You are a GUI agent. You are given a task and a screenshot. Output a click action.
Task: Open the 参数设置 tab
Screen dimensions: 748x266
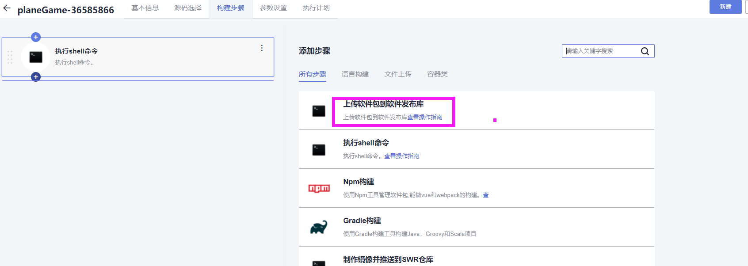point(273,8)
